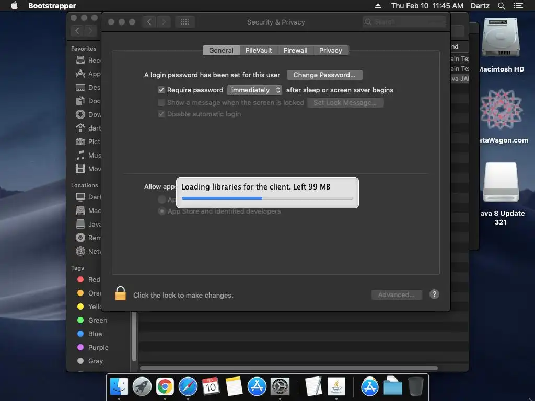Open Documents in Finder Favorites
535x401 pixels.
(88, 101)
